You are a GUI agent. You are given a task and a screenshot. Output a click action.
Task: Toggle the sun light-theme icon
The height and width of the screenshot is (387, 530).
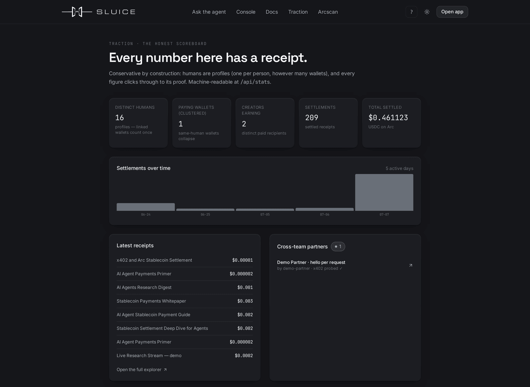click(x=427, y=12)
